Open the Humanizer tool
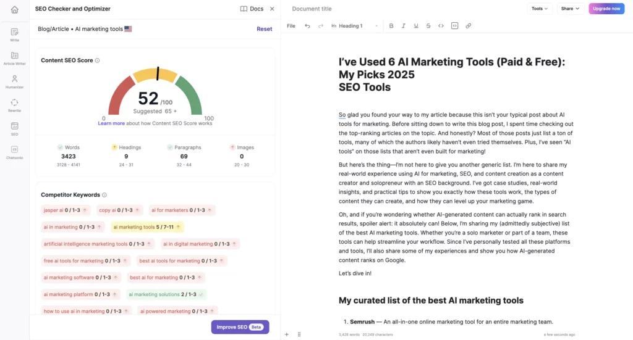 point(15,82)
